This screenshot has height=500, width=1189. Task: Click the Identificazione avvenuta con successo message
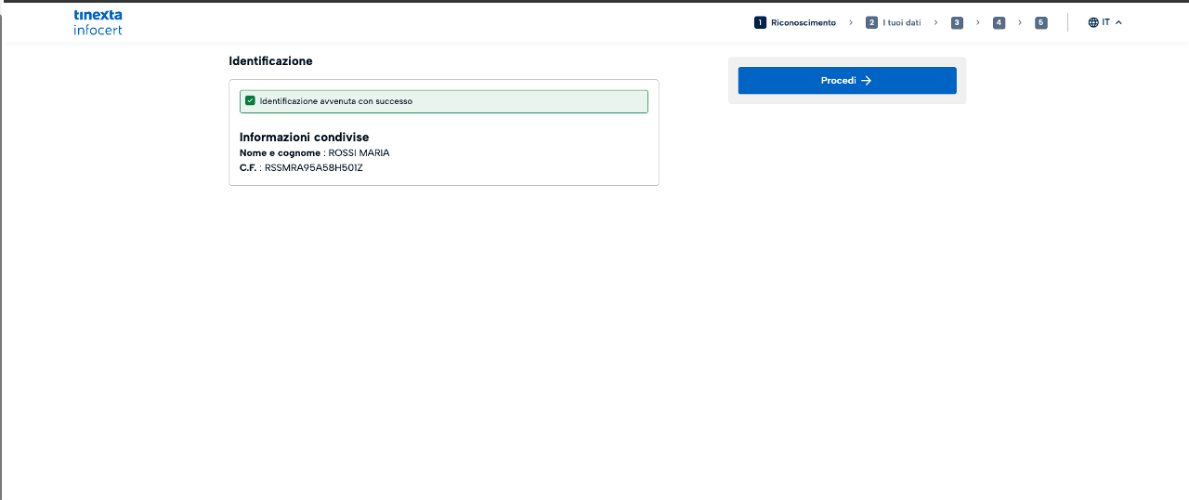click(x=335, y=101)
